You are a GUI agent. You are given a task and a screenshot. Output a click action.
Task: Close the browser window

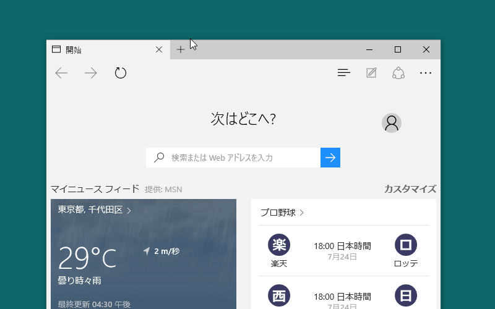(x=426, y=49)
